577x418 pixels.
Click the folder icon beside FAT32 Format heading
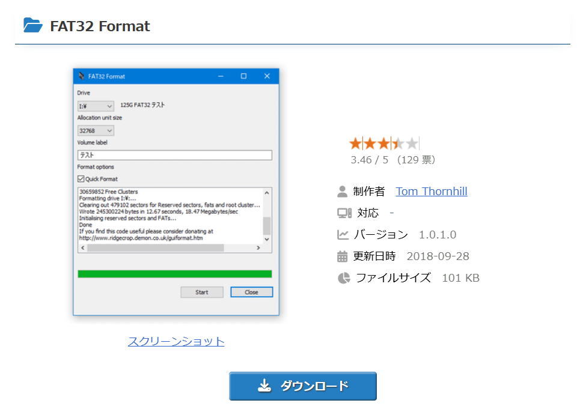33,25
